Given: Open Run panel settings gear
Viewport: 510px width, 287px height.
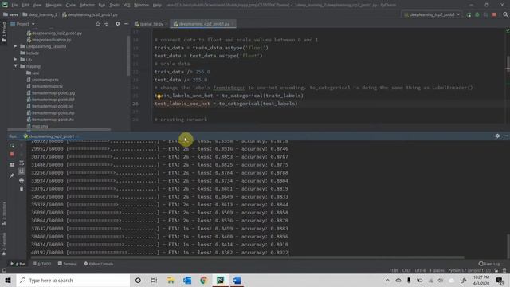Looking at the screenshot, I should click(497, 136).
